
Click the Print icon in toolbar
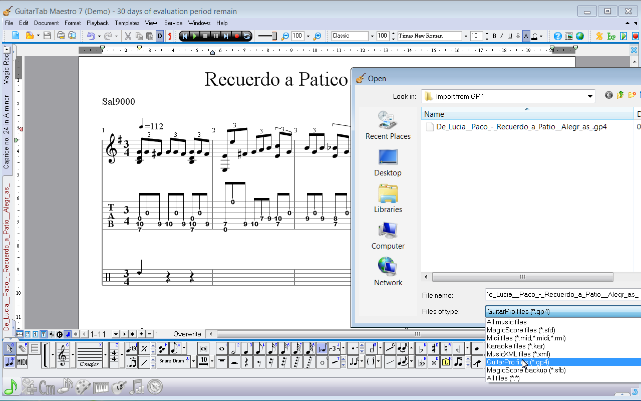(61, 36)
